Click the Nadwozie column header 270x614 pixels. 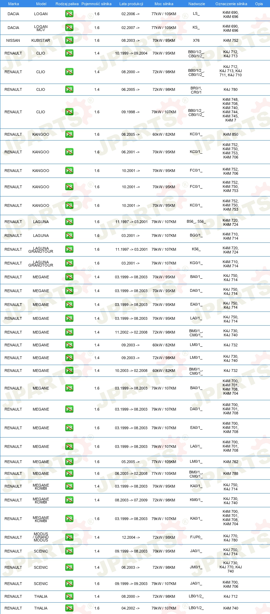[x=197, y=4]
